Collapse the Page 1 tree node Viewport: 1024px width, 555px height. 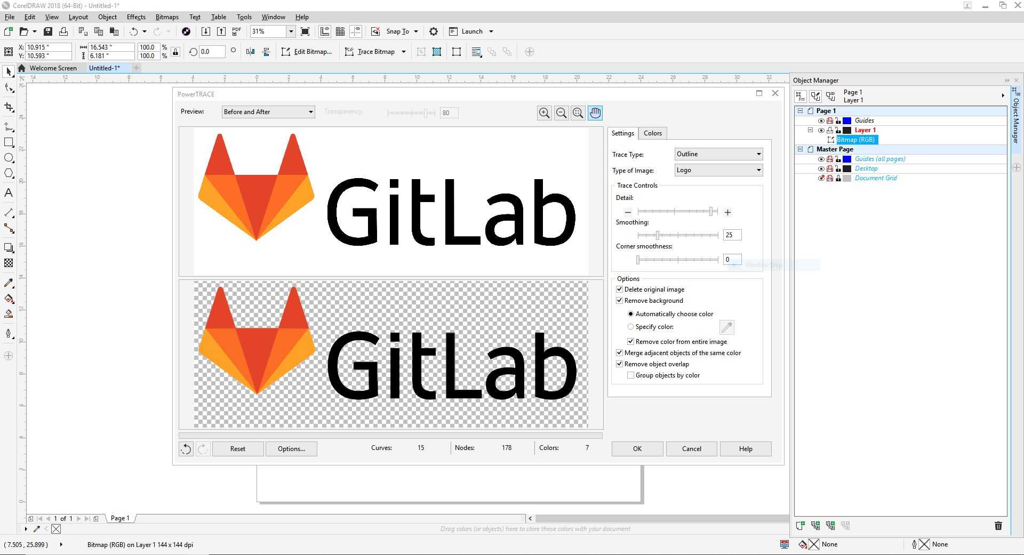click(800, 111)
